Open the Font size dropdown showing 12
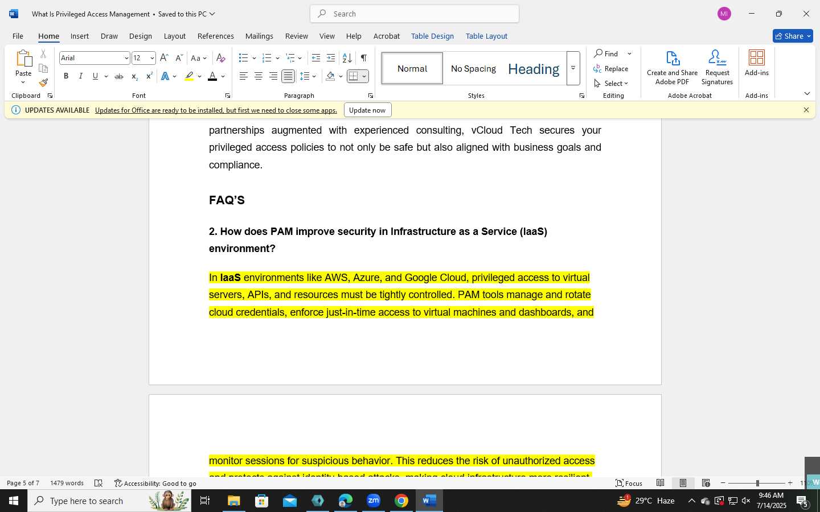The width and height of the screenshot is (820, 512). pyautogui.click(x=152, y=58)
